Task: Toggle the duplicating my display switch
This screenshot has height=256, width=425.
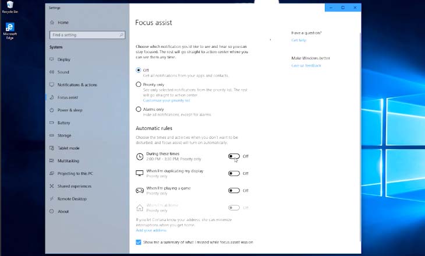Action: (234, 173)
